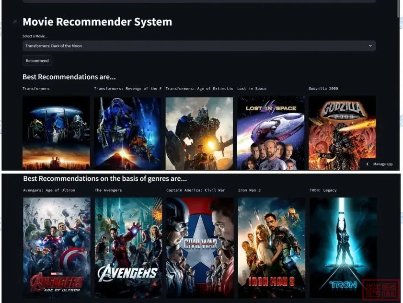The image size is (403, 303).
Task: Open the Transformers: Age of Extinction poster
Action: tap(199, 133)
